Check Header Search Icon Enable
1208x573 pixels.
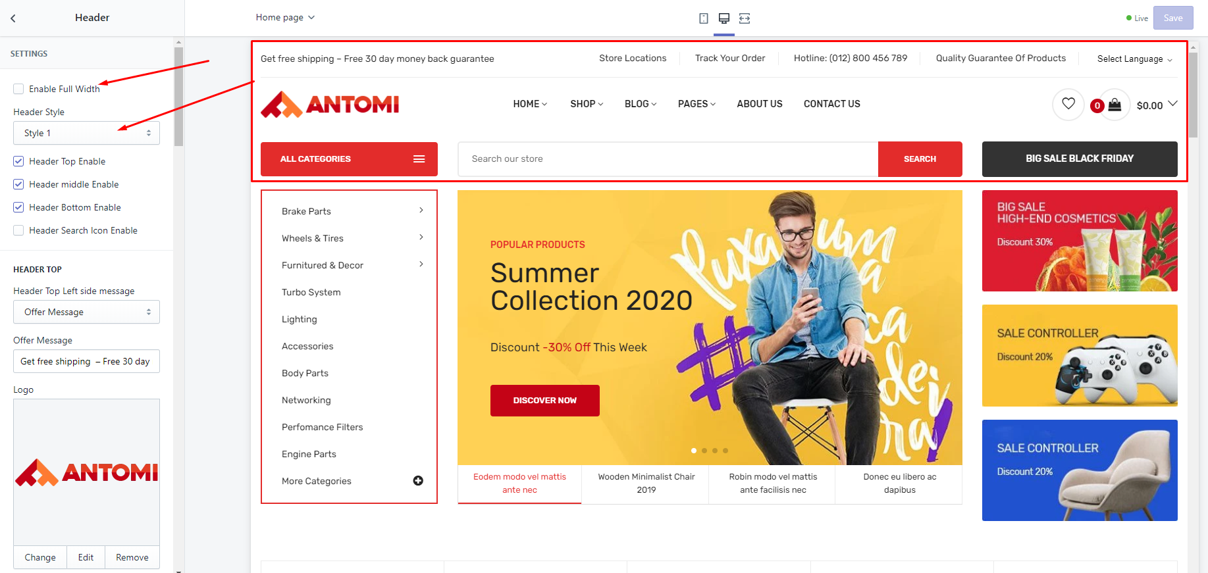pos(18,230)
